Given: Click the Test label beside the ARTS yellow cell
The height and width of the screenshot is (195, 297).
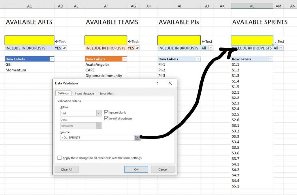Looking at the screenshot, I should coord(61,42).
